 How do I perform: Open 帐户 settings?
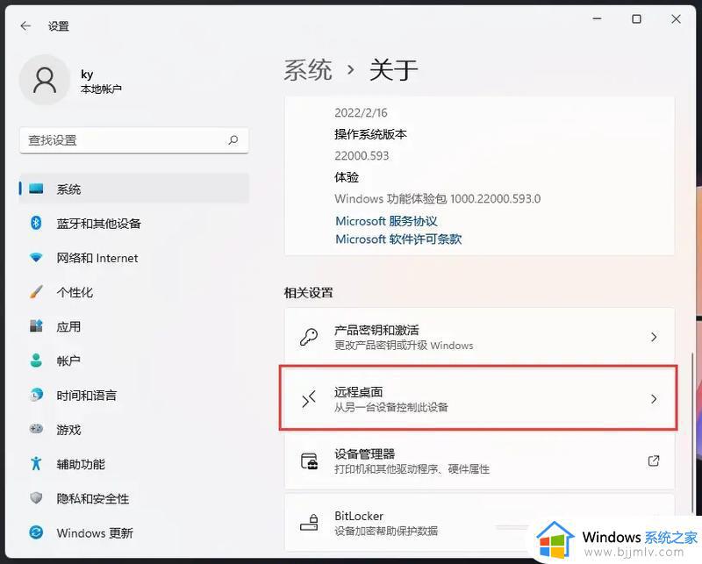click(134, 361)
